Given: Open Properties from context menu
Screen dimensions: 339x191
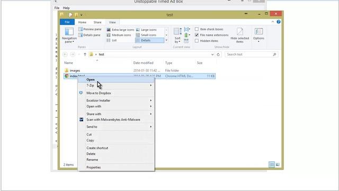Looking at the screenshot, I should point(117,168).
